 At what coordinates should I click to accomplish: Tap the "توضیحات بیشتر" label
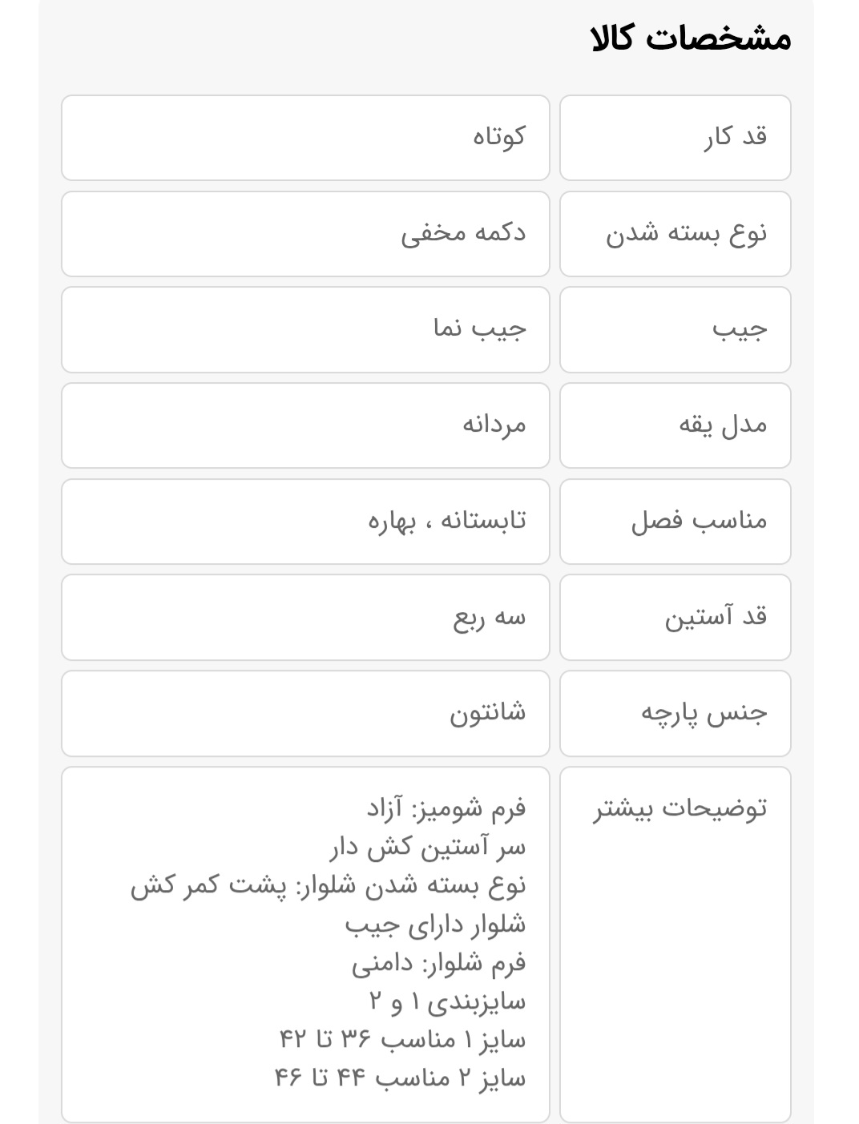[x=680, y=808]
